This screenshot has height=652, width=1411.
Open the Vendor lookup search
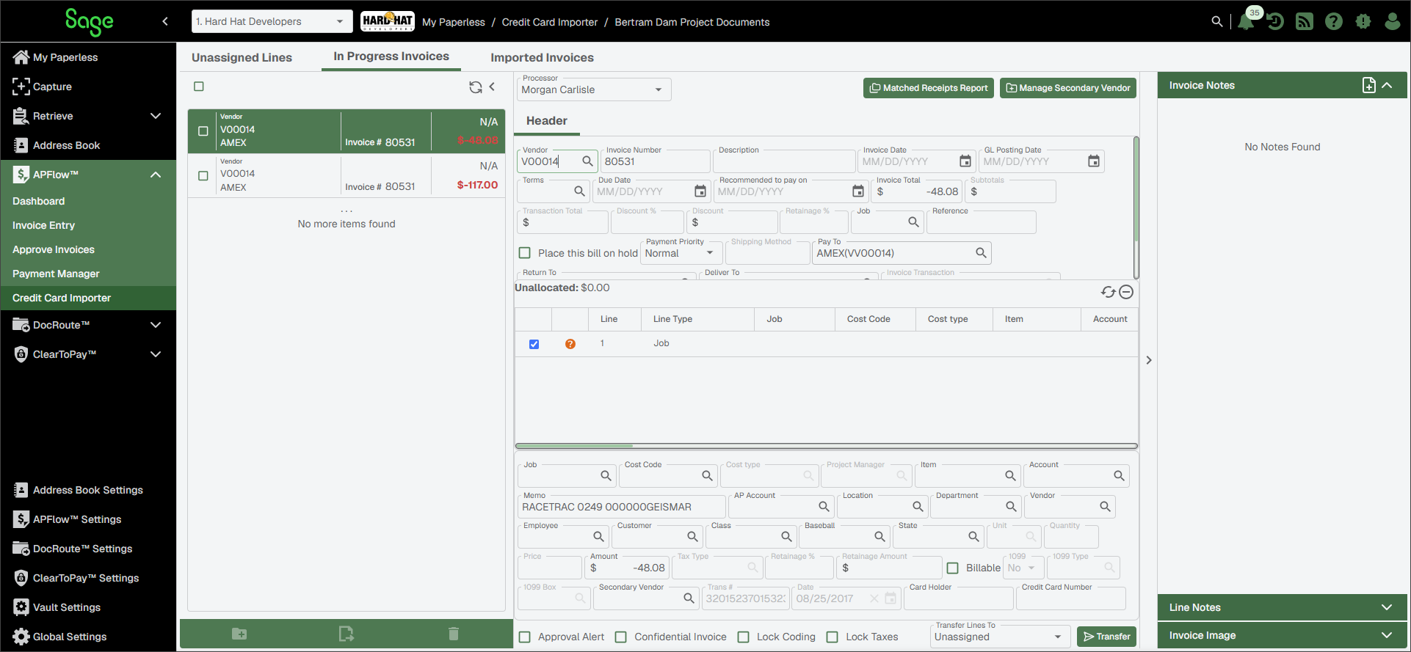coord(587,161)
